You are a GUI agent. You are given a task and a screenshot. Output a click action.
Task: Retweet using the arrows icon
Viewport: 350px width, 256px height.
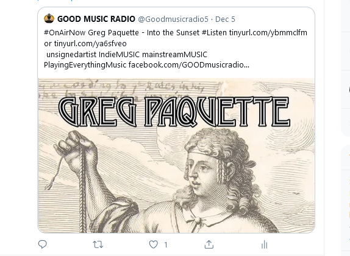(98, 244)
